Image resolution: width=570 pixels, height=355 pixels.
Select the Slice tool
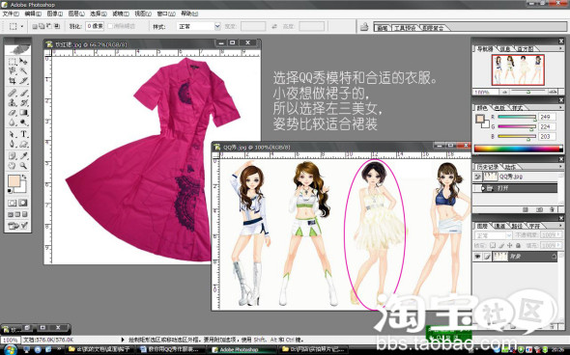coord(23,80)
